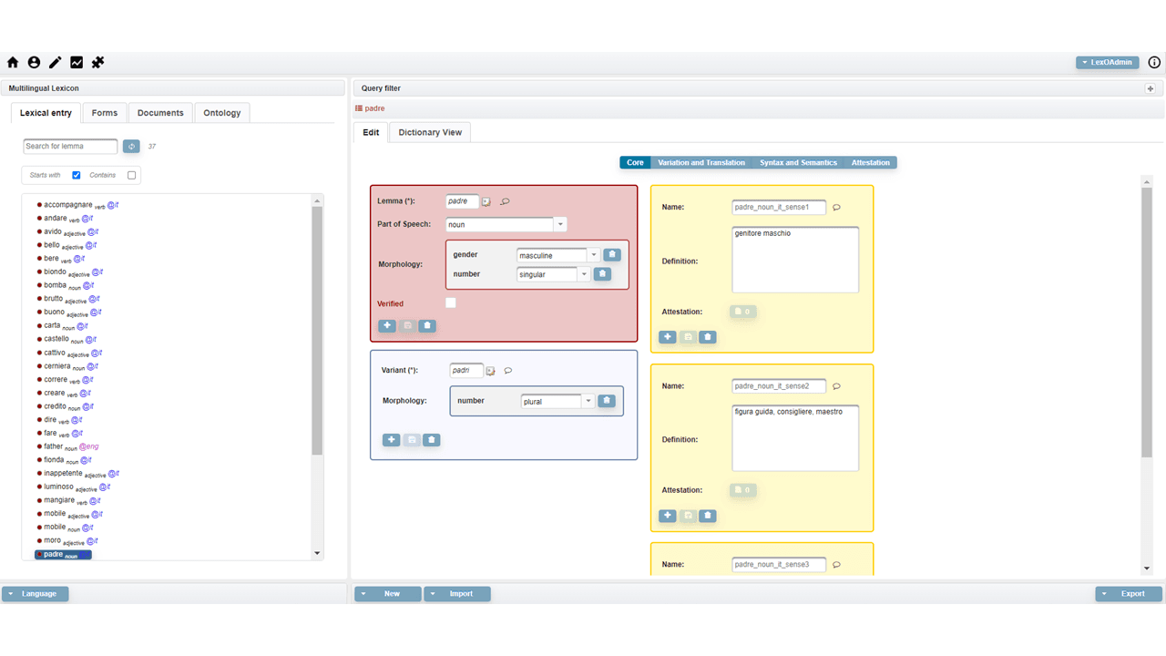Toggle the Starts with checkbox
The image size is (1166, 656).
pos(77,175)
